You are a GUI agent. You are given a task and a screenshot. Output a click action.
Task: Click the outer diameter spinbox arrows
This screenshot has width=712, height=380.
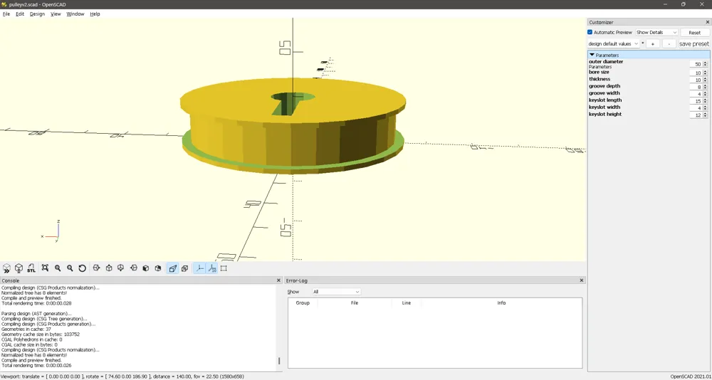tap(705, 64)
